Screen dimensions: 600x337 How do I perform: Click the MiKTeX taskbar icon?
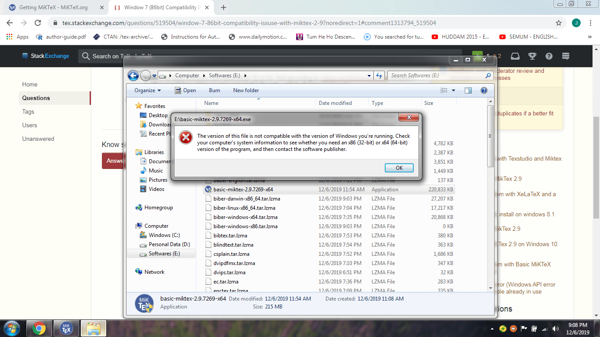click(x=66, y=329)
